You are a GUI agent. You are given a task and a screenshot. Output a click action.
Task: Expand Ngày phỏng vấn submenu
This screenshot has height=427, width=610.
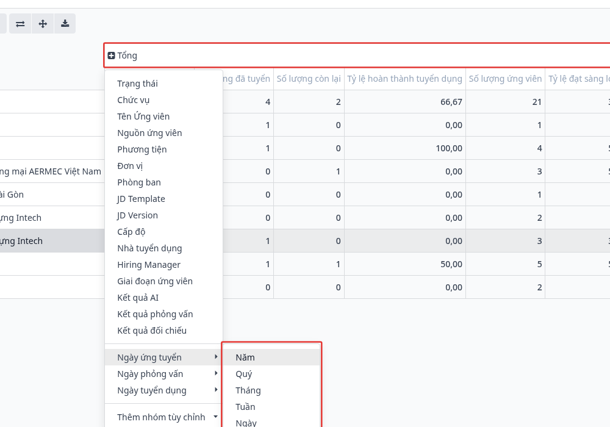click(163, 374)
